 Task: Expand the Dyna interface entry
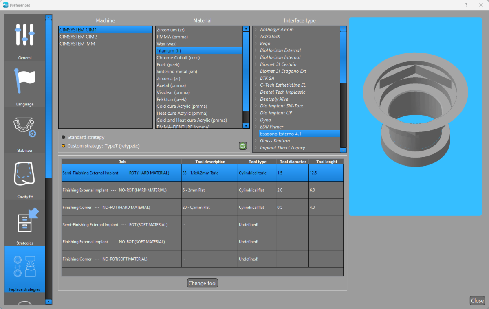click(x=256, y=120)
